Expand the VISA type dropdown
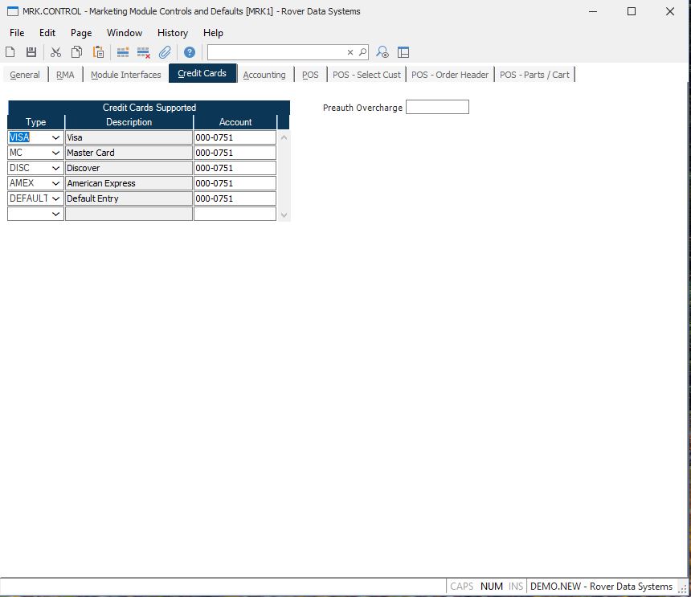Image resolution: width=691 pixels, height=597 pixels. click(x=55, y=137)
